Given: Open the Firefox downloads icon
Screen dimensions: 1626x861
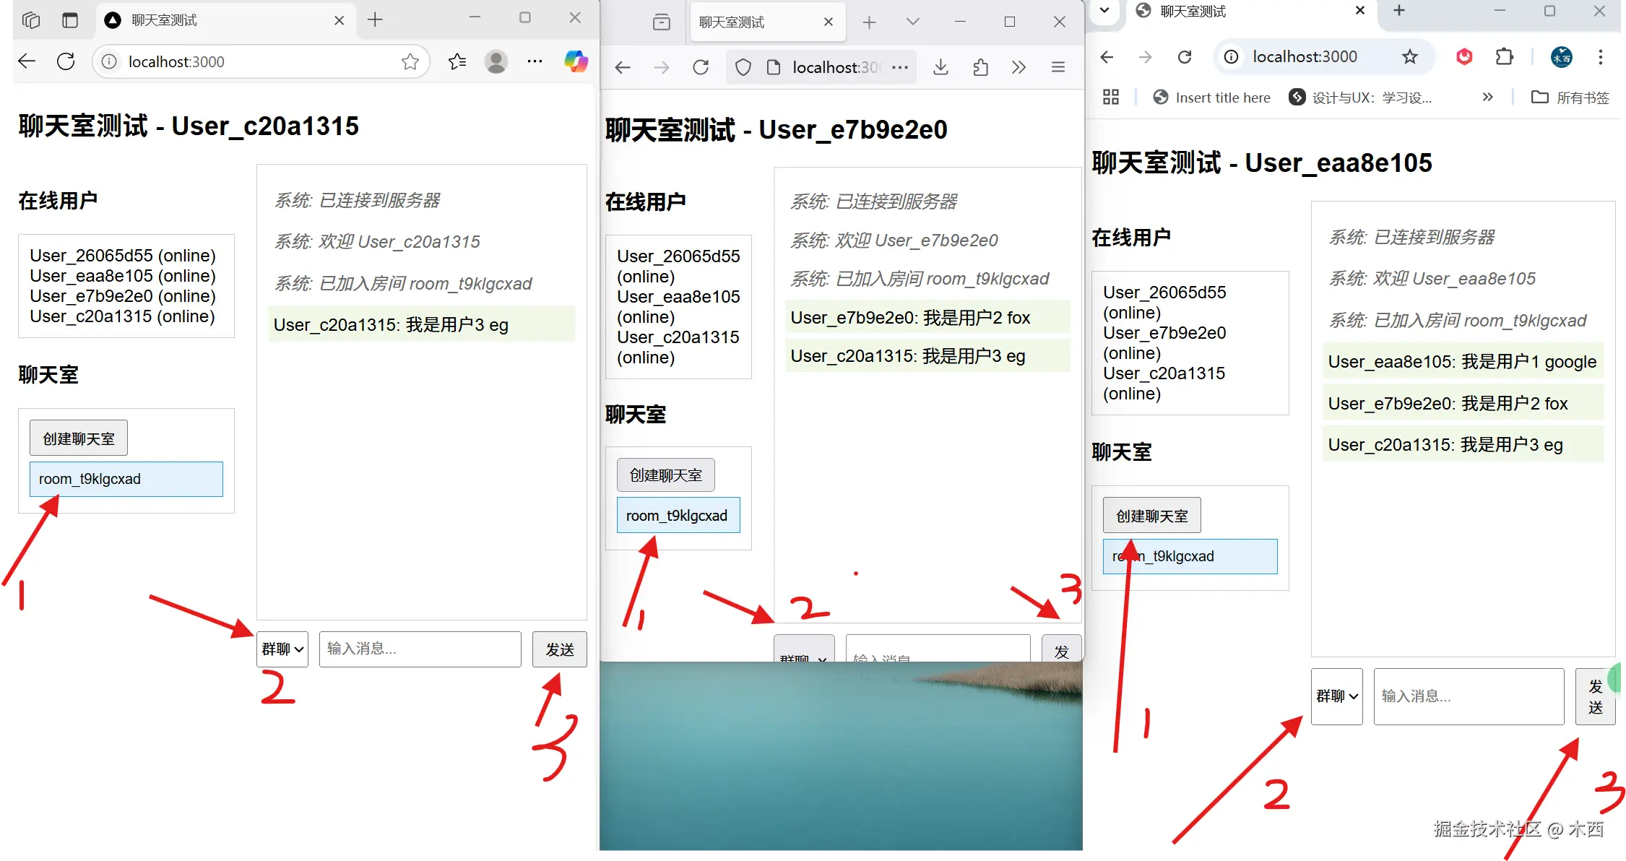Looking at the screenshot, I should point(940,66).
